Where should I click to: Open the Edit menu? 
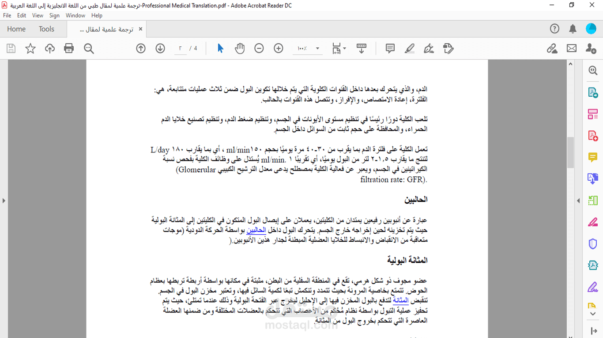(22, 15)
